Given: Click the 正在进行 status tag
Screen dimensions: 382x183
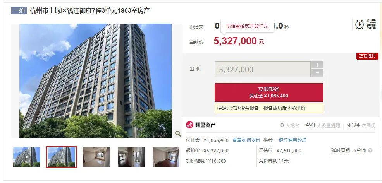Looking at the screenshot, I should coord(367,56).
